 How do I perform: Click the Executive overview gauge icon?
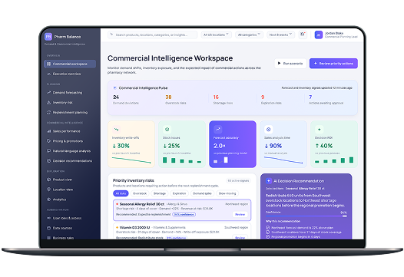click(x=48, y=74)
